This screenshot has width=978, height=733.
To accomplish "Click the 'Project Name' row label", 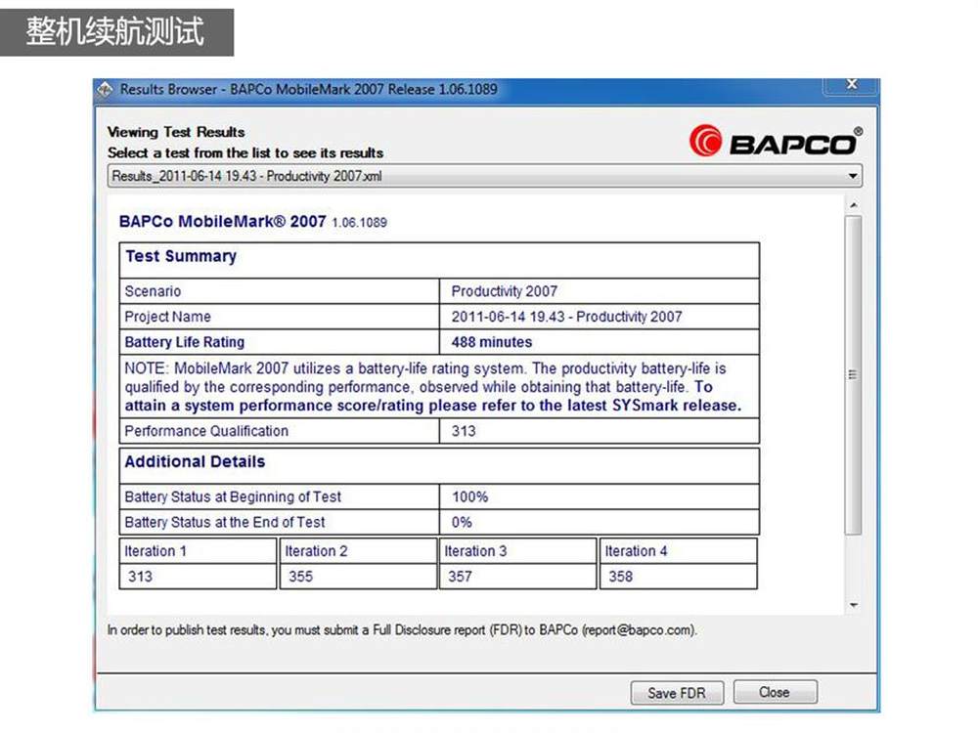I will tap(168, 317).
